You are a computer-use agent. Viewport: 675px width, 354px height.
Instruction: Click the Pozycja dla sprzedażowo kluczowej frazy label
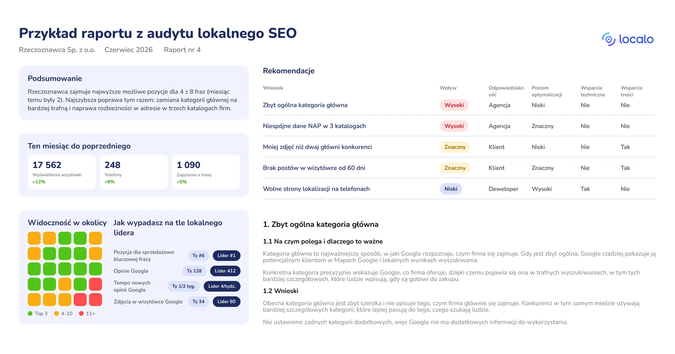[144, 256]
